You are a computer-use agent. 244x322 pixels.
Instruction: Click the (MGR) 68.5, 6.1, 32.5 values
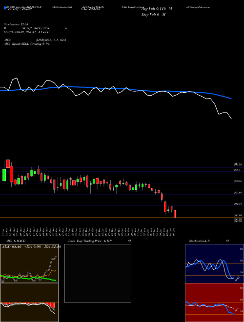pyautogui.click(x=51, y=40)
